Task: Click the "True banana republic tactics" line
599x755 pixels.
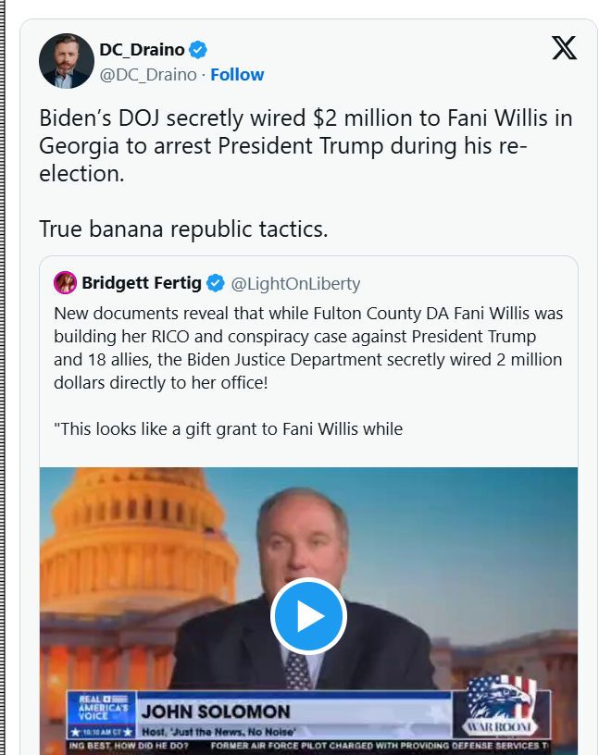Action: [183, 229]
